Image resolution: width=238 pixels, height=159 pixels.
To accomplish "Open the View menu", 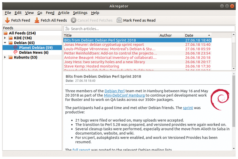I will click(x=29, y=13).
